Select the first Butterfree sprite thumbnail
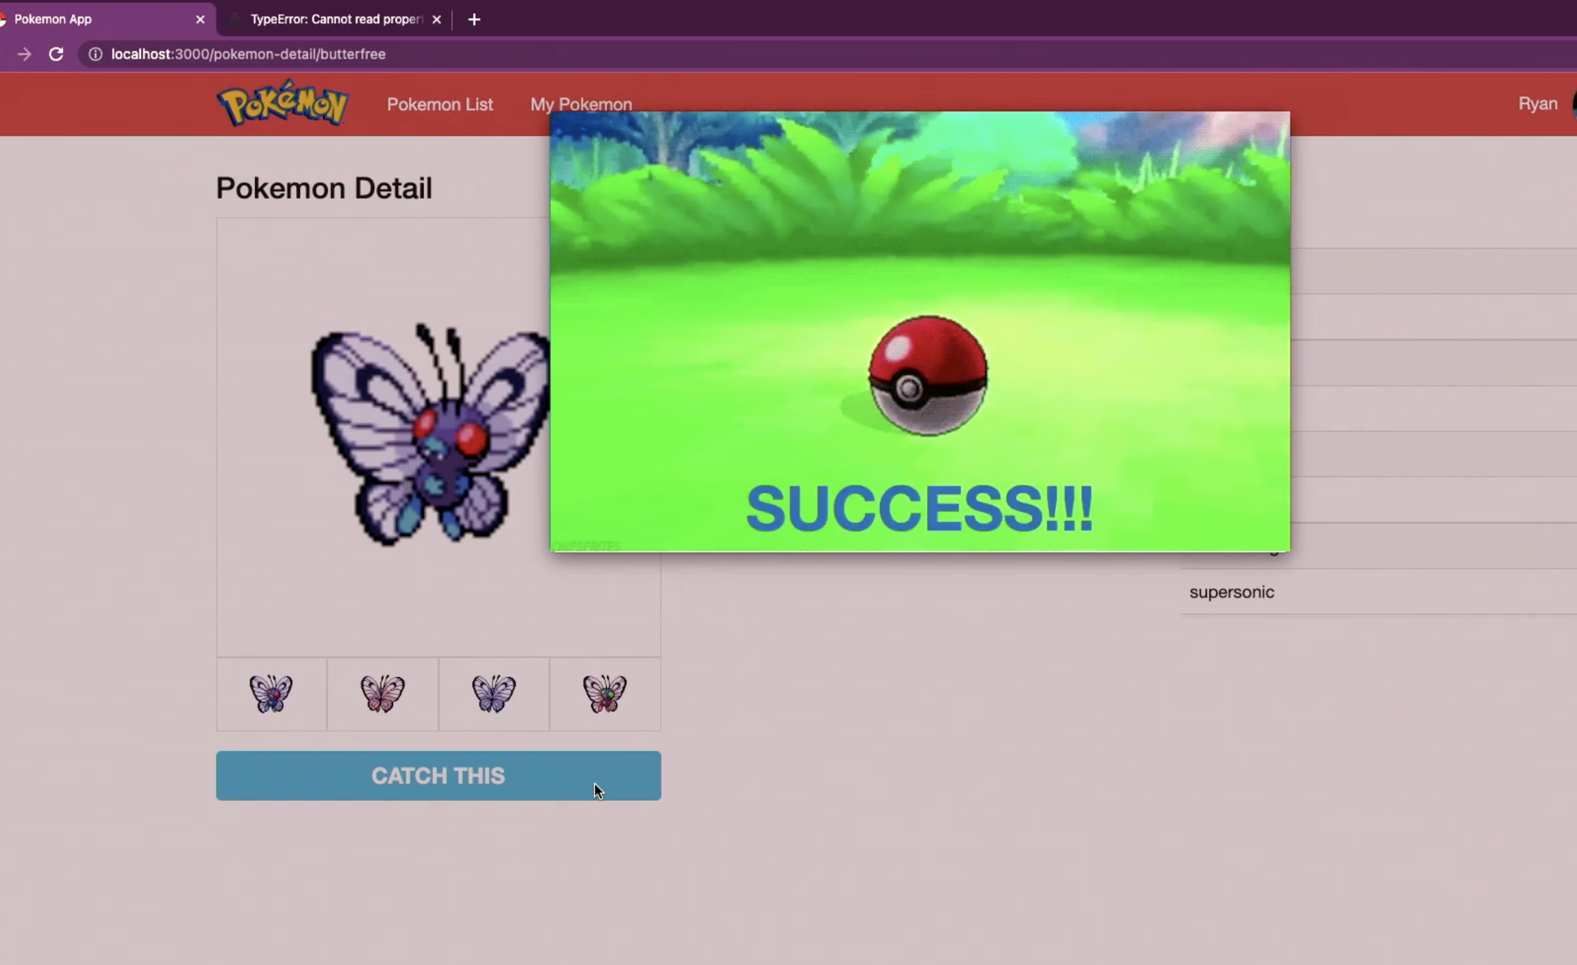The image size is (1577, 965). 272,694
